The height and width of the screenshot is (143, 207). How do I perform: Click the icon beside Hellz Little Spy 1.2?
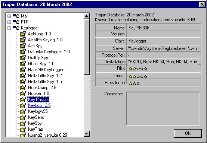click(23, 76)
